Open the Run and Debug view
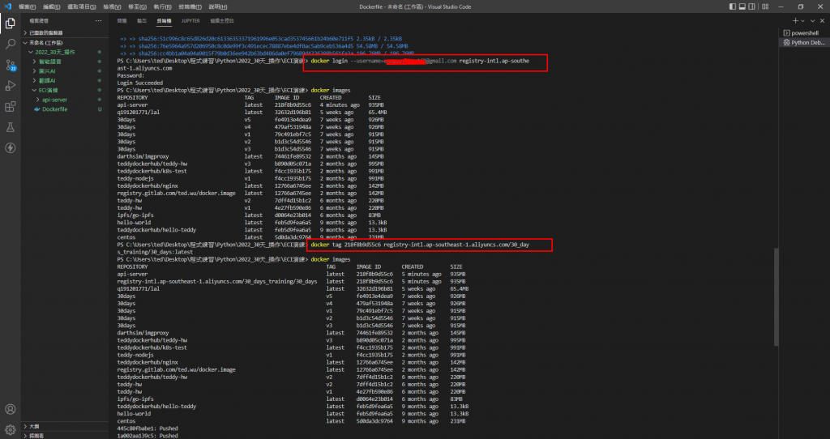Viewport: 830px width, 439px height. point(10,86)
